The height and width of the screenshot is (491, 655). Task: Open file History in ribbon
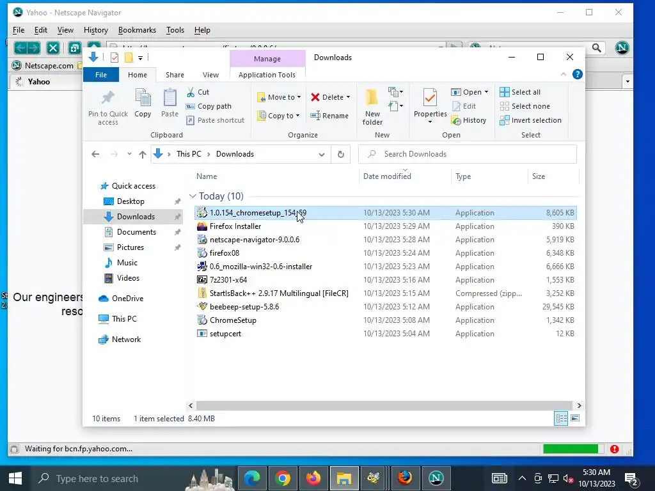[469, 120]
